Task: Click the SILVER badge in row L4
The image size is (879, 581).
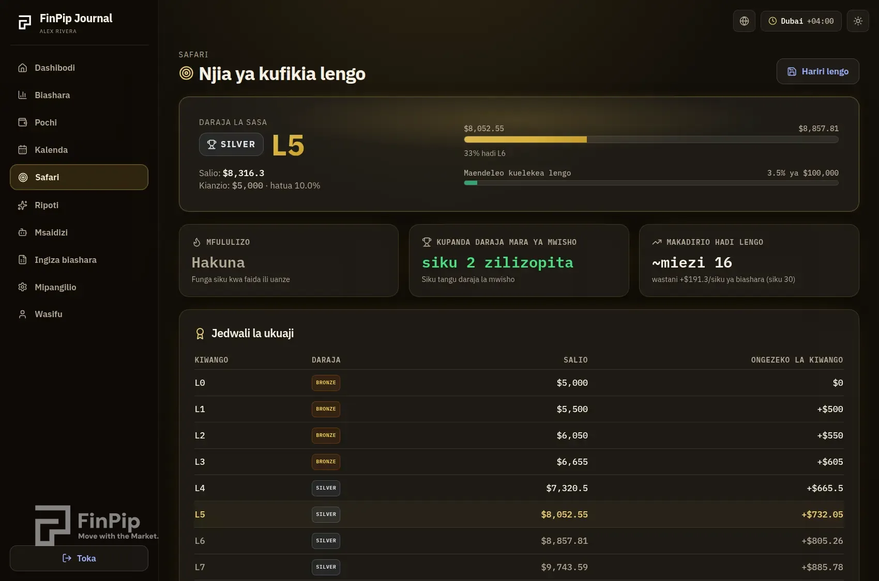Action: [x=326, y=488]
